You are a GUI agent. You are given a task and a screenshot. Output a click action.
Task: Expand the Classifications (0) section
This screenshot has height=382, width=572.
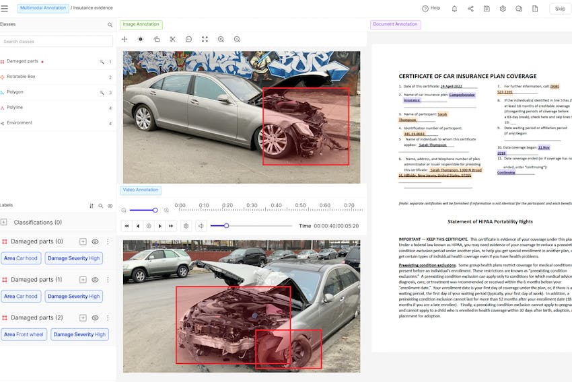(4, 223)
